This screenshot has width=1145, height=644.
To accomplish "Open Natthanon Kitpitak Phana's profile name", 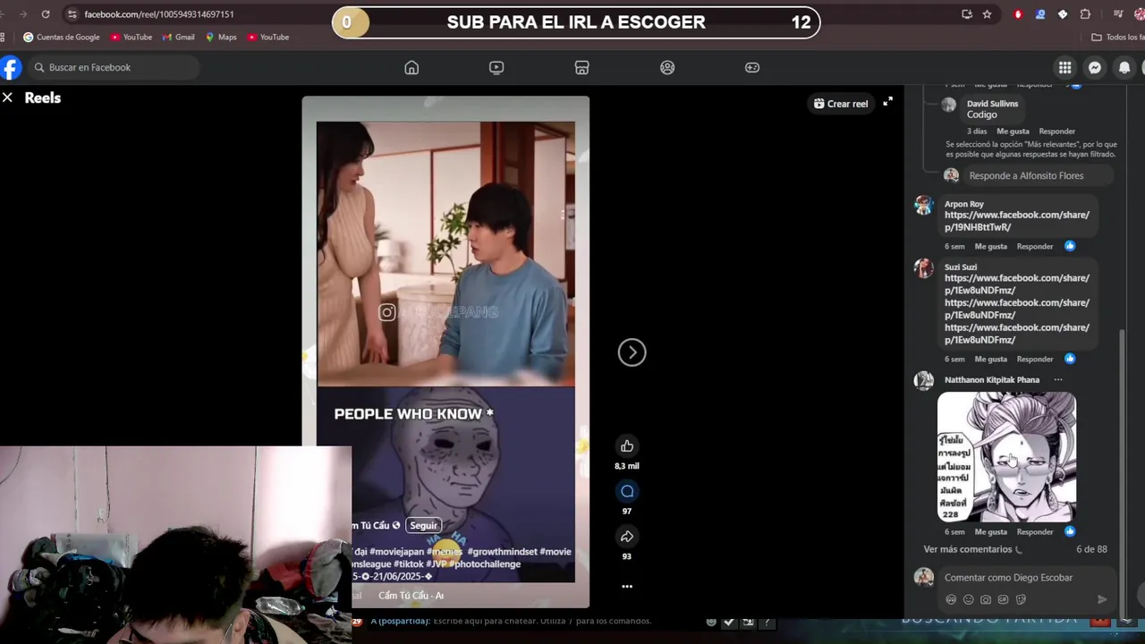I will (992, 379).
